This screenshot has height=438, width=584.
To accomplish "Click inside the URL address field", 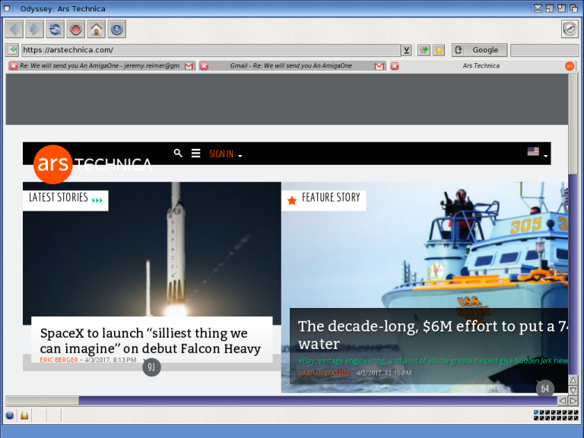I will click(210, 50).
